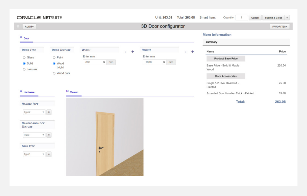The width and height of the screenshot is (307, 196).
Task: Reset Handle Type with the X button
Action: click(49, 112)
